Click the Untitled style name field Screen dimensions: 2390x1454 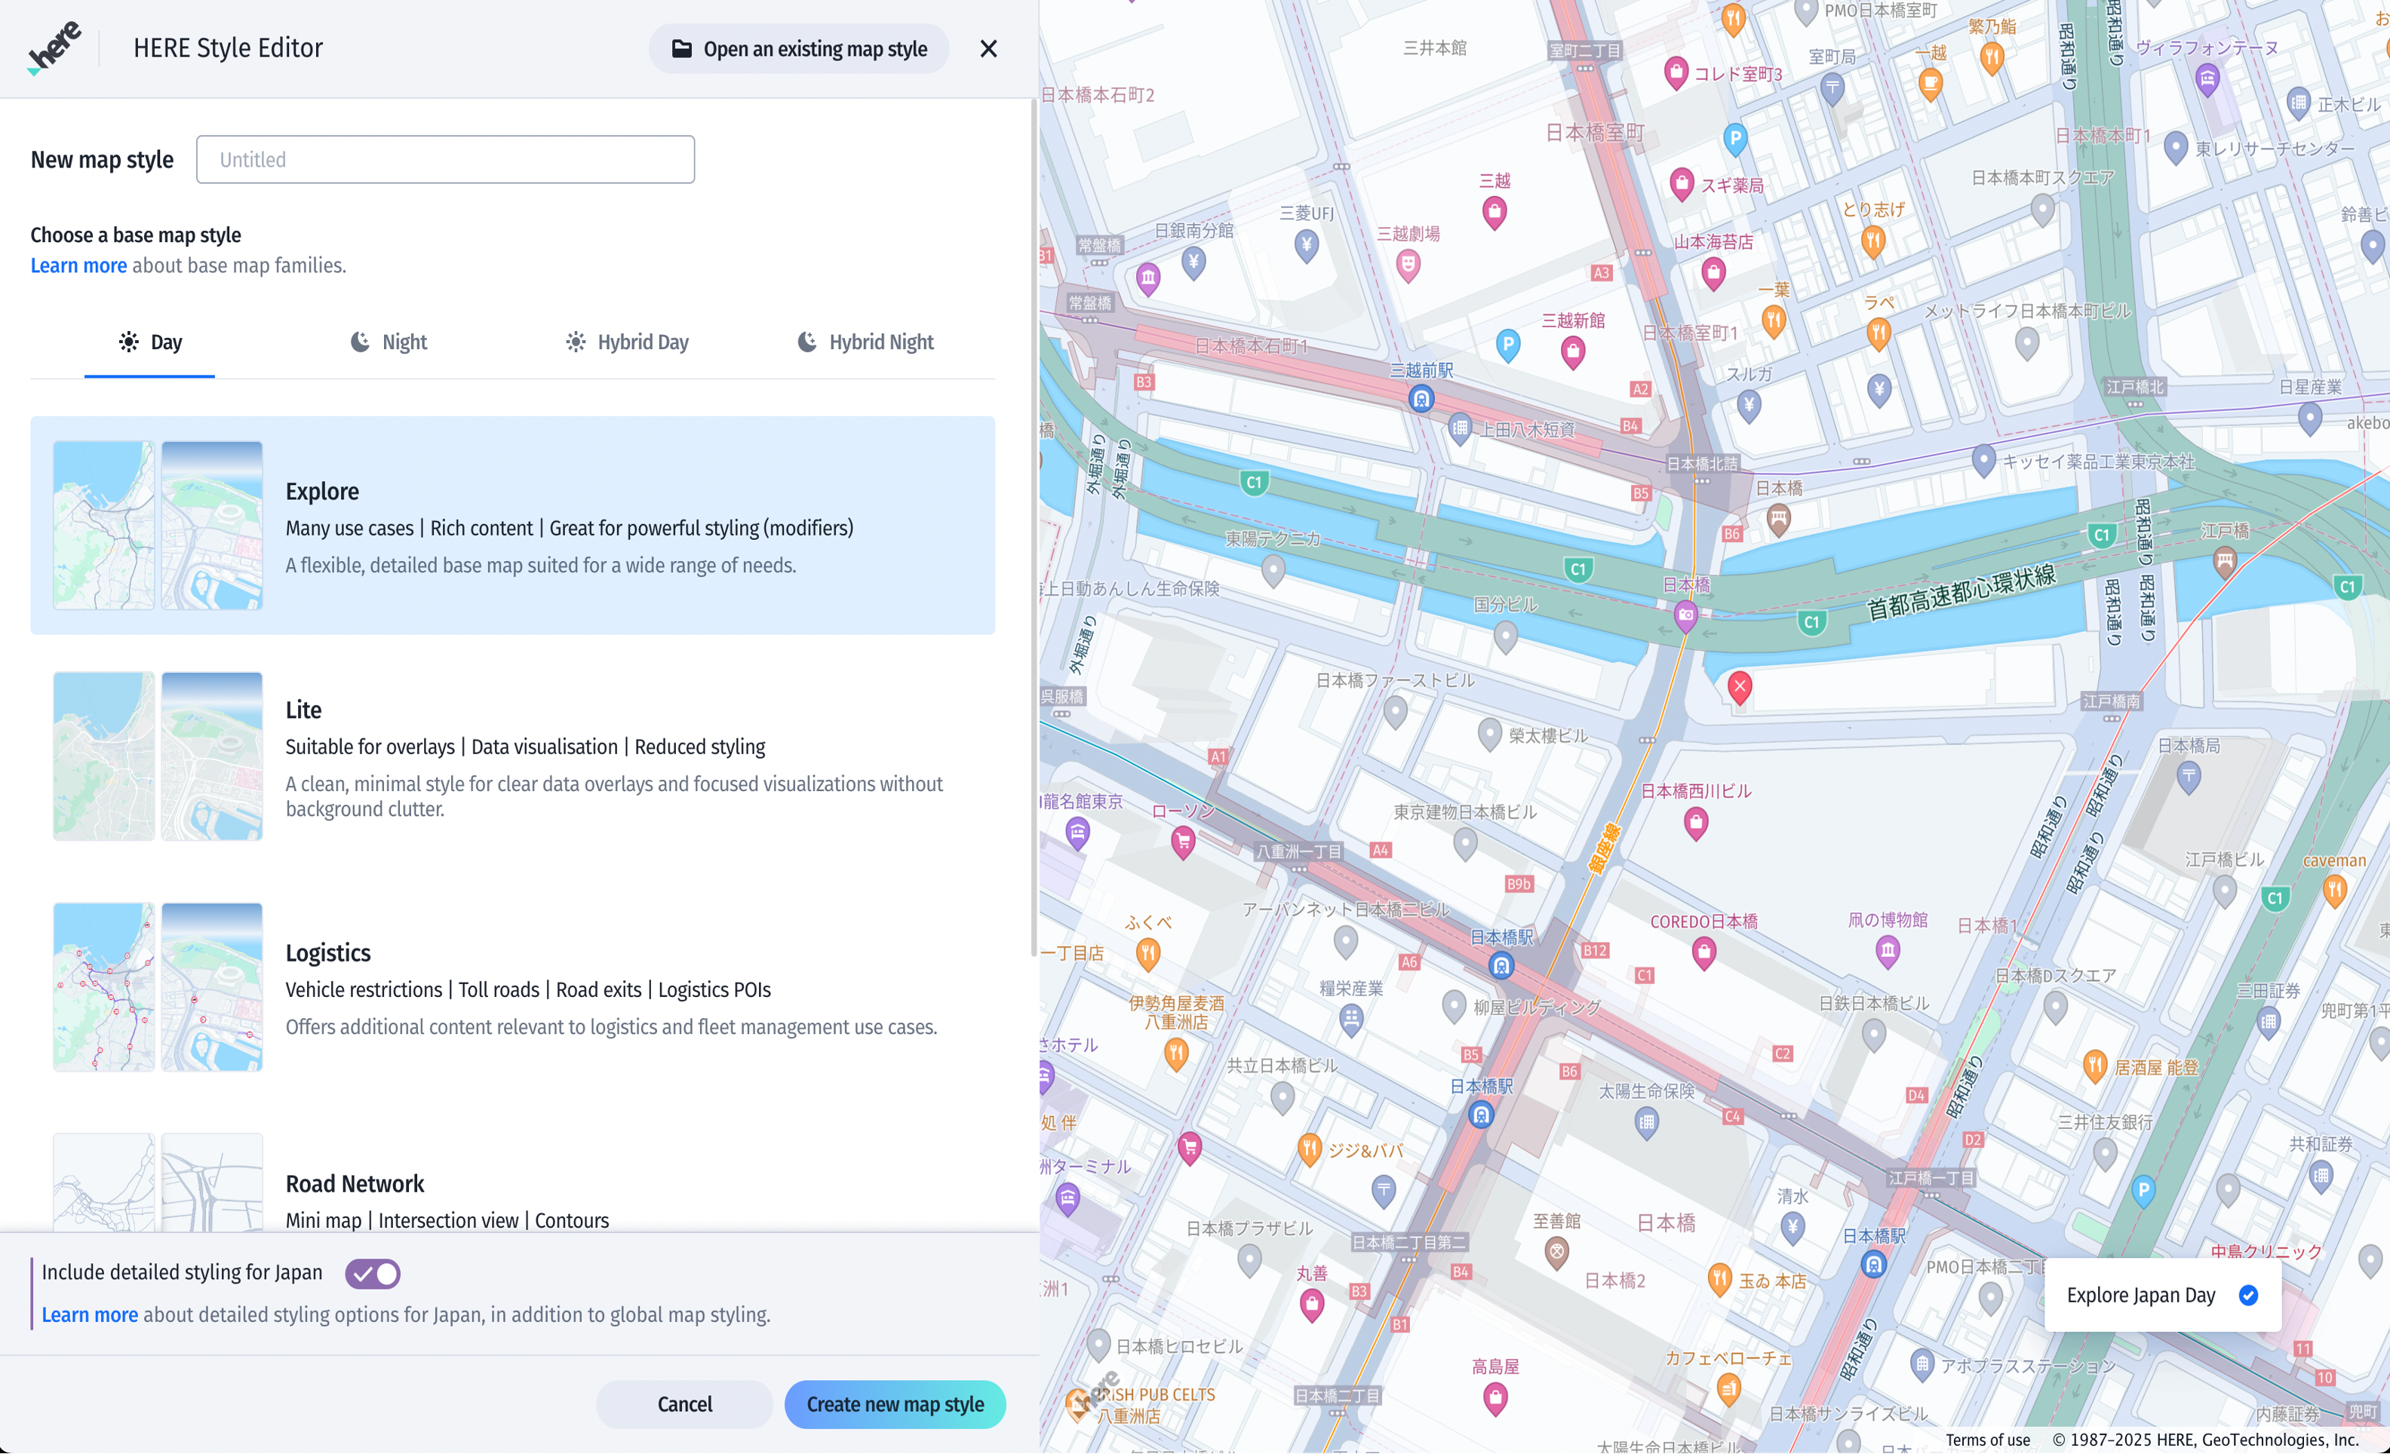pos(445,160)
